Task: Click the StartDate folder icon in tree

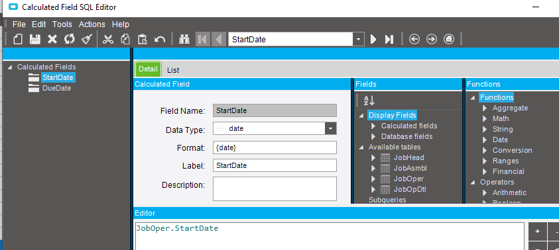Action: 34,77
